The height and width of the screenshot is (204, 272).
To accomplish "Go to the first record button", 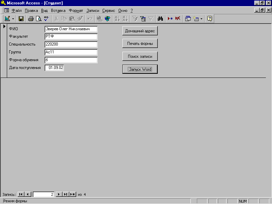I will pyautogui.click(x=21, y=194).
